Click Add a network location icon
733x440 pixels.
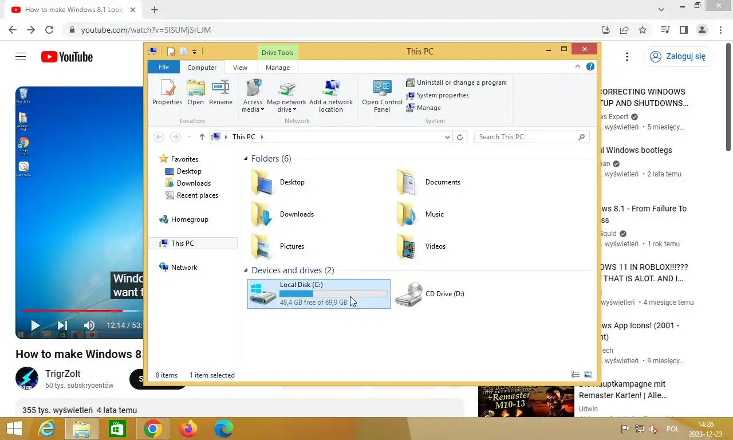(x=331, y=96)
